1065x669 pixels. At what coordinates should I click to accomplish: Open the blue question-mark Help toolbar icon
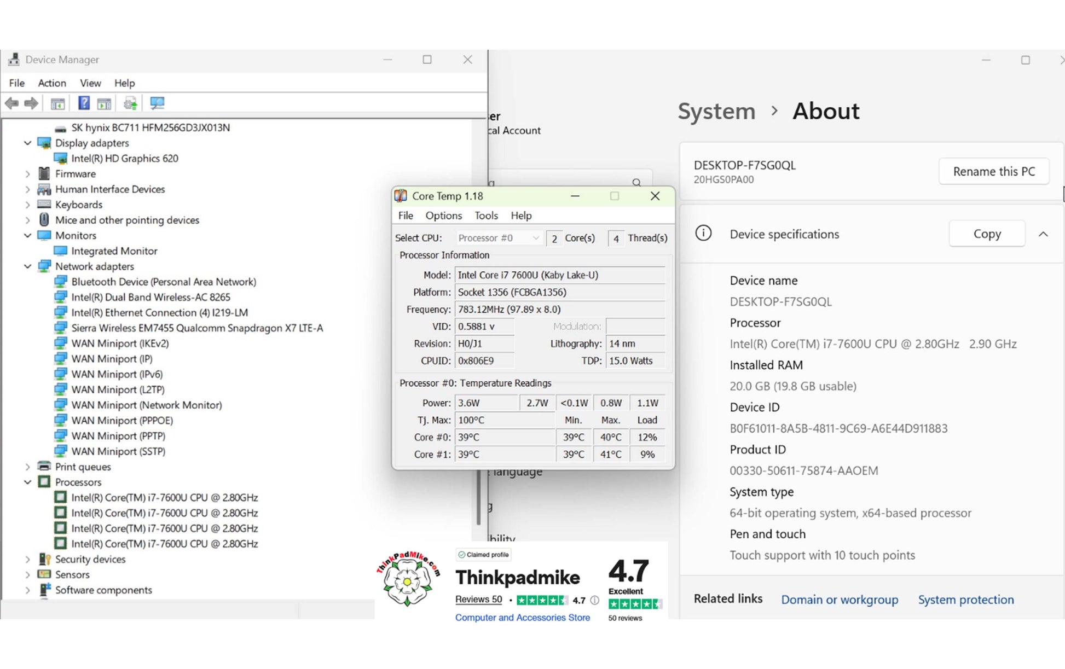84,103
